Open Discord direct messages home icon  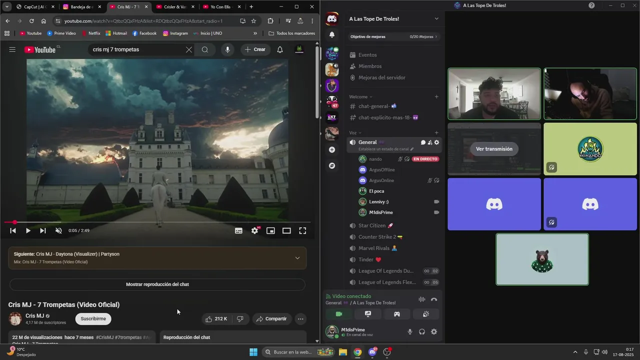332,19
